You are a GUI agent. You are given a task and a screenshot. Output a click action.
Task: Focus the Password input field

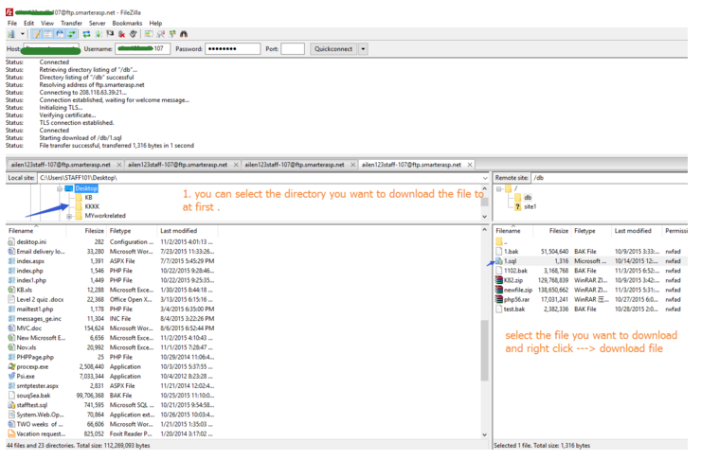click(x=232, y=49)
